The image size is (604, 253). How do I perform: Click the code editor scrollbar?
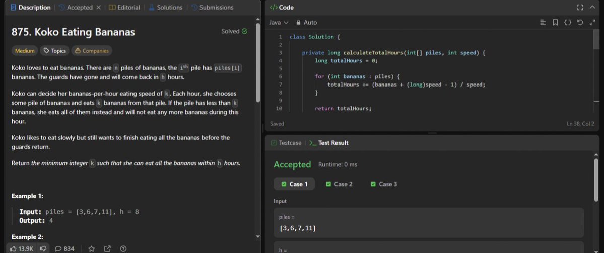[596, 39]
